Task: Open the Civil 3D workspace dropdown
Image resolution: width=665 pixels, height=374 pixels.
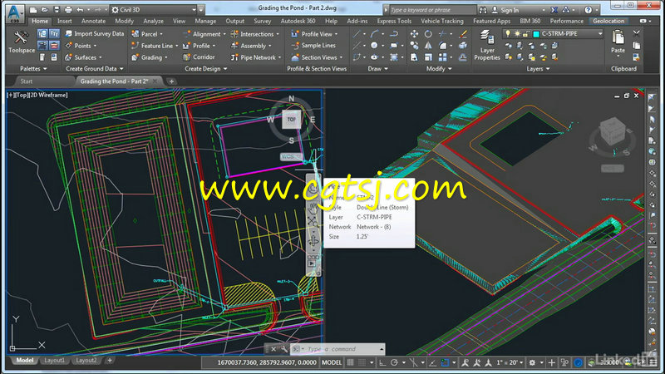Action: pos(155,9)
